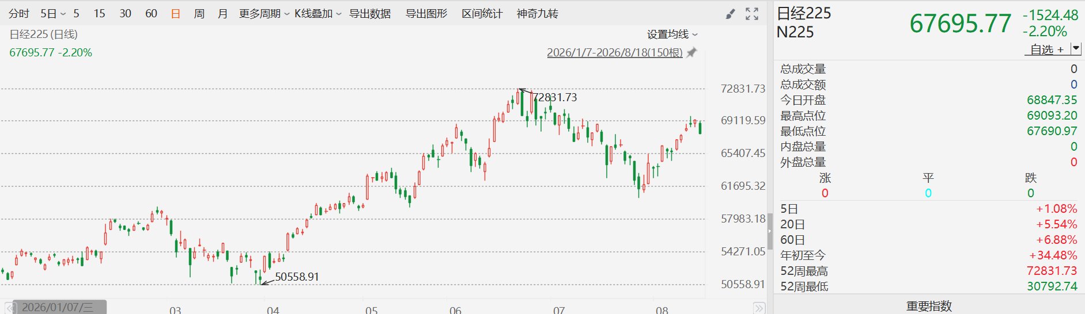This screenshot has width=1085, height=314.
Task: Click 导出图形 button
Action: (x=426, y=14)
